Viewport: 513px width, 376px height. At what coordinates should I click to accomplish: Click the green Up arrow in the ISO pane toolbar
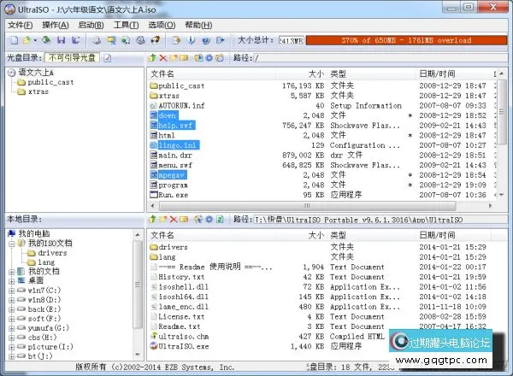(152, 58)
